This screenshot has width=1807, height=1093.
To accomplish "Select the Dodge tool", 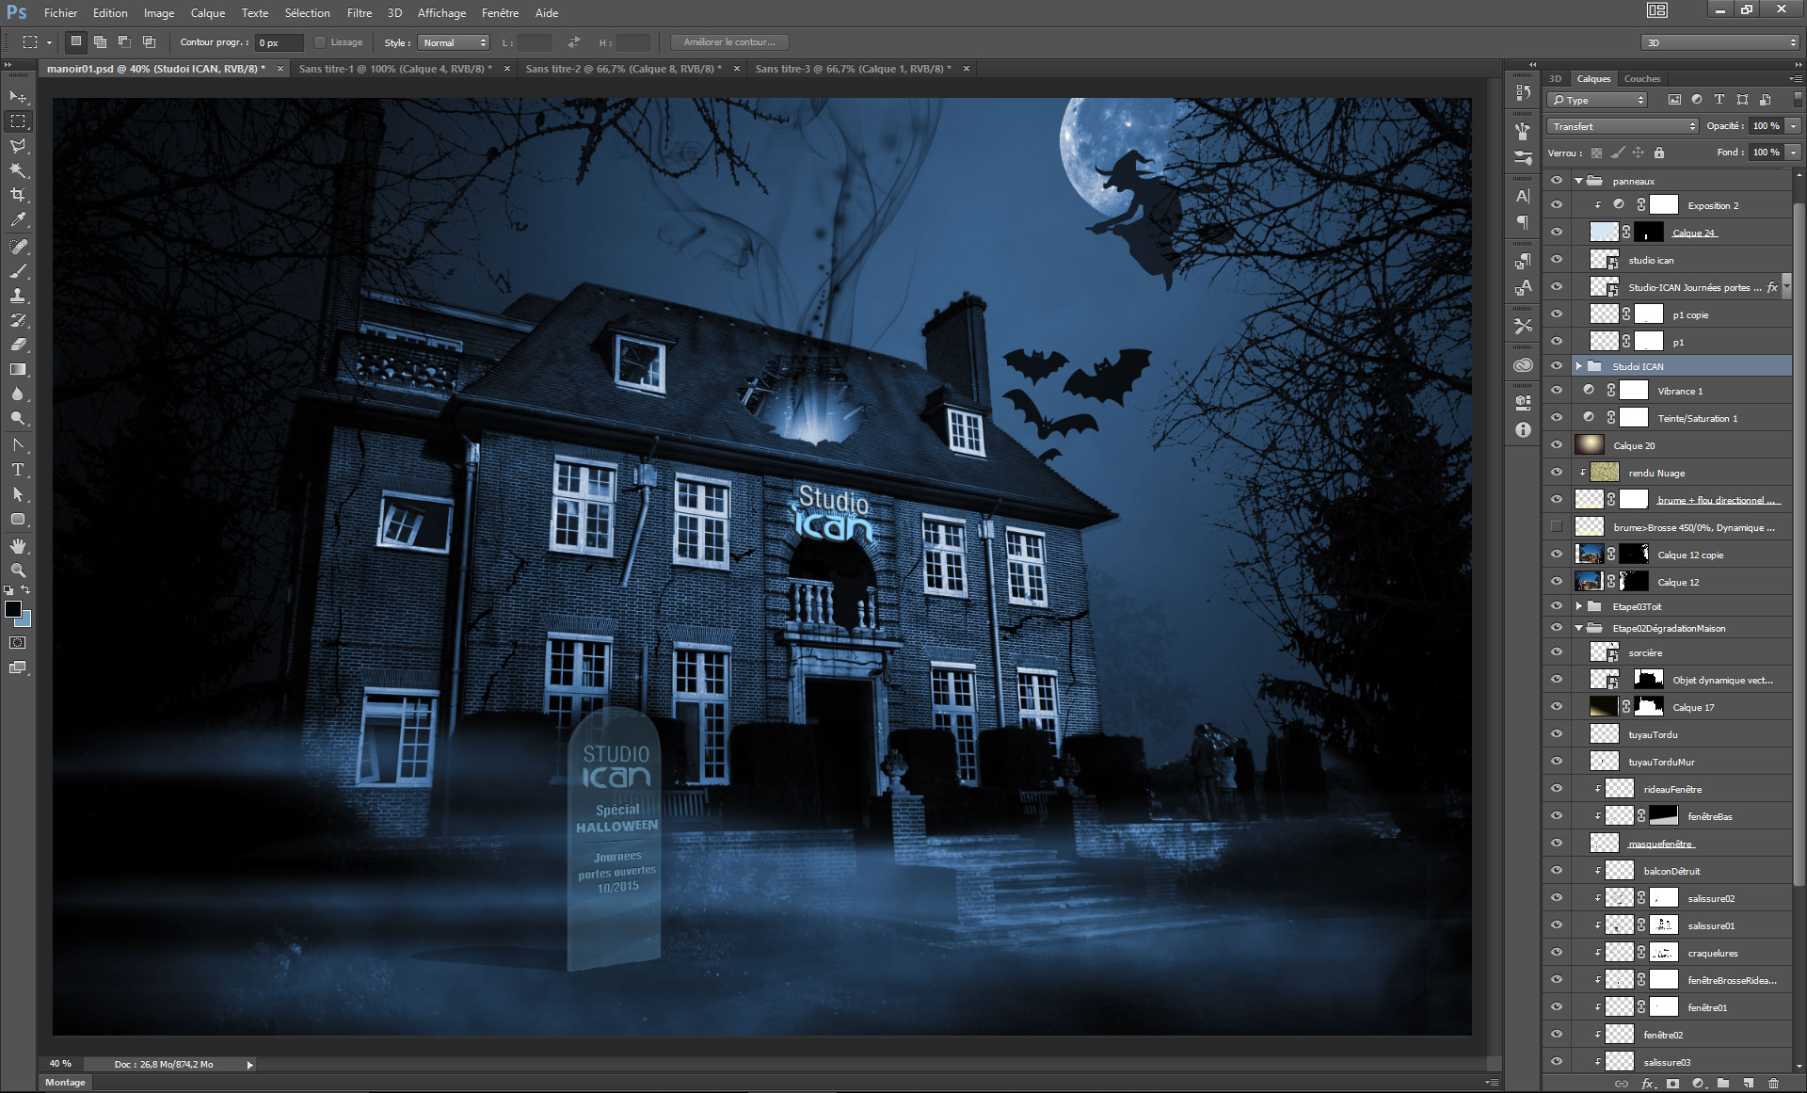I will [x=18, y=418].
